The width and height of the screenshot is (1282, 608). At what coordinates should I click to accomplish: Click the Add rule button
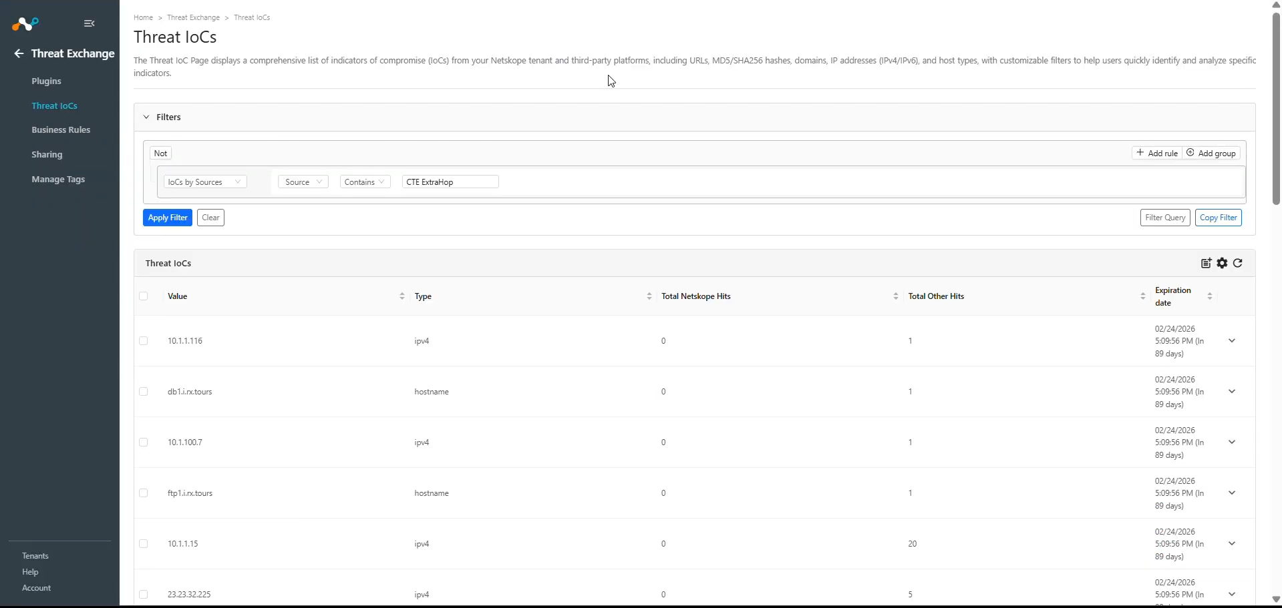[1157, 154]
